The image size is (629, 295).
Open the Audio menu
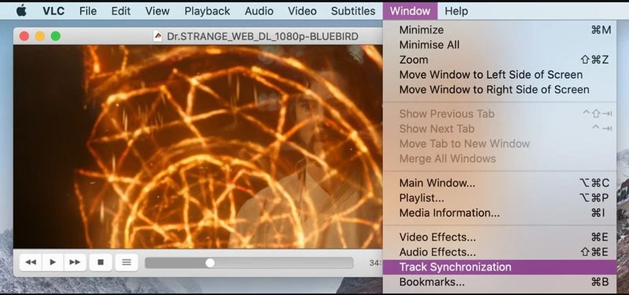[259, 11]
